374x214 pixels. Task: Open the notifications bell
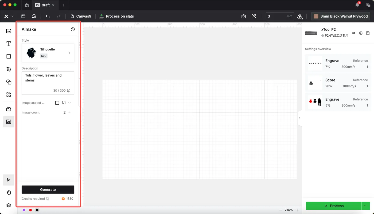(x=357, y=5)
